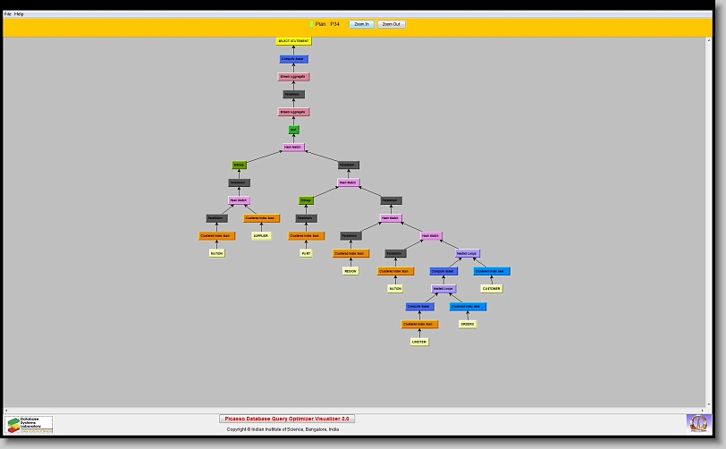This screenshot has height=449, width=726.
Task: Open the Help menu
Action: (x=20, y=14)
